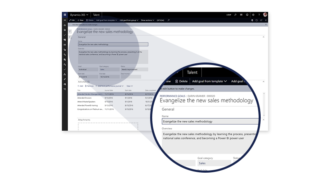Click the Level field showing Individual
The width and height of the screenshot is (330, 185).
pyautogui.click(x=88, y=69)
